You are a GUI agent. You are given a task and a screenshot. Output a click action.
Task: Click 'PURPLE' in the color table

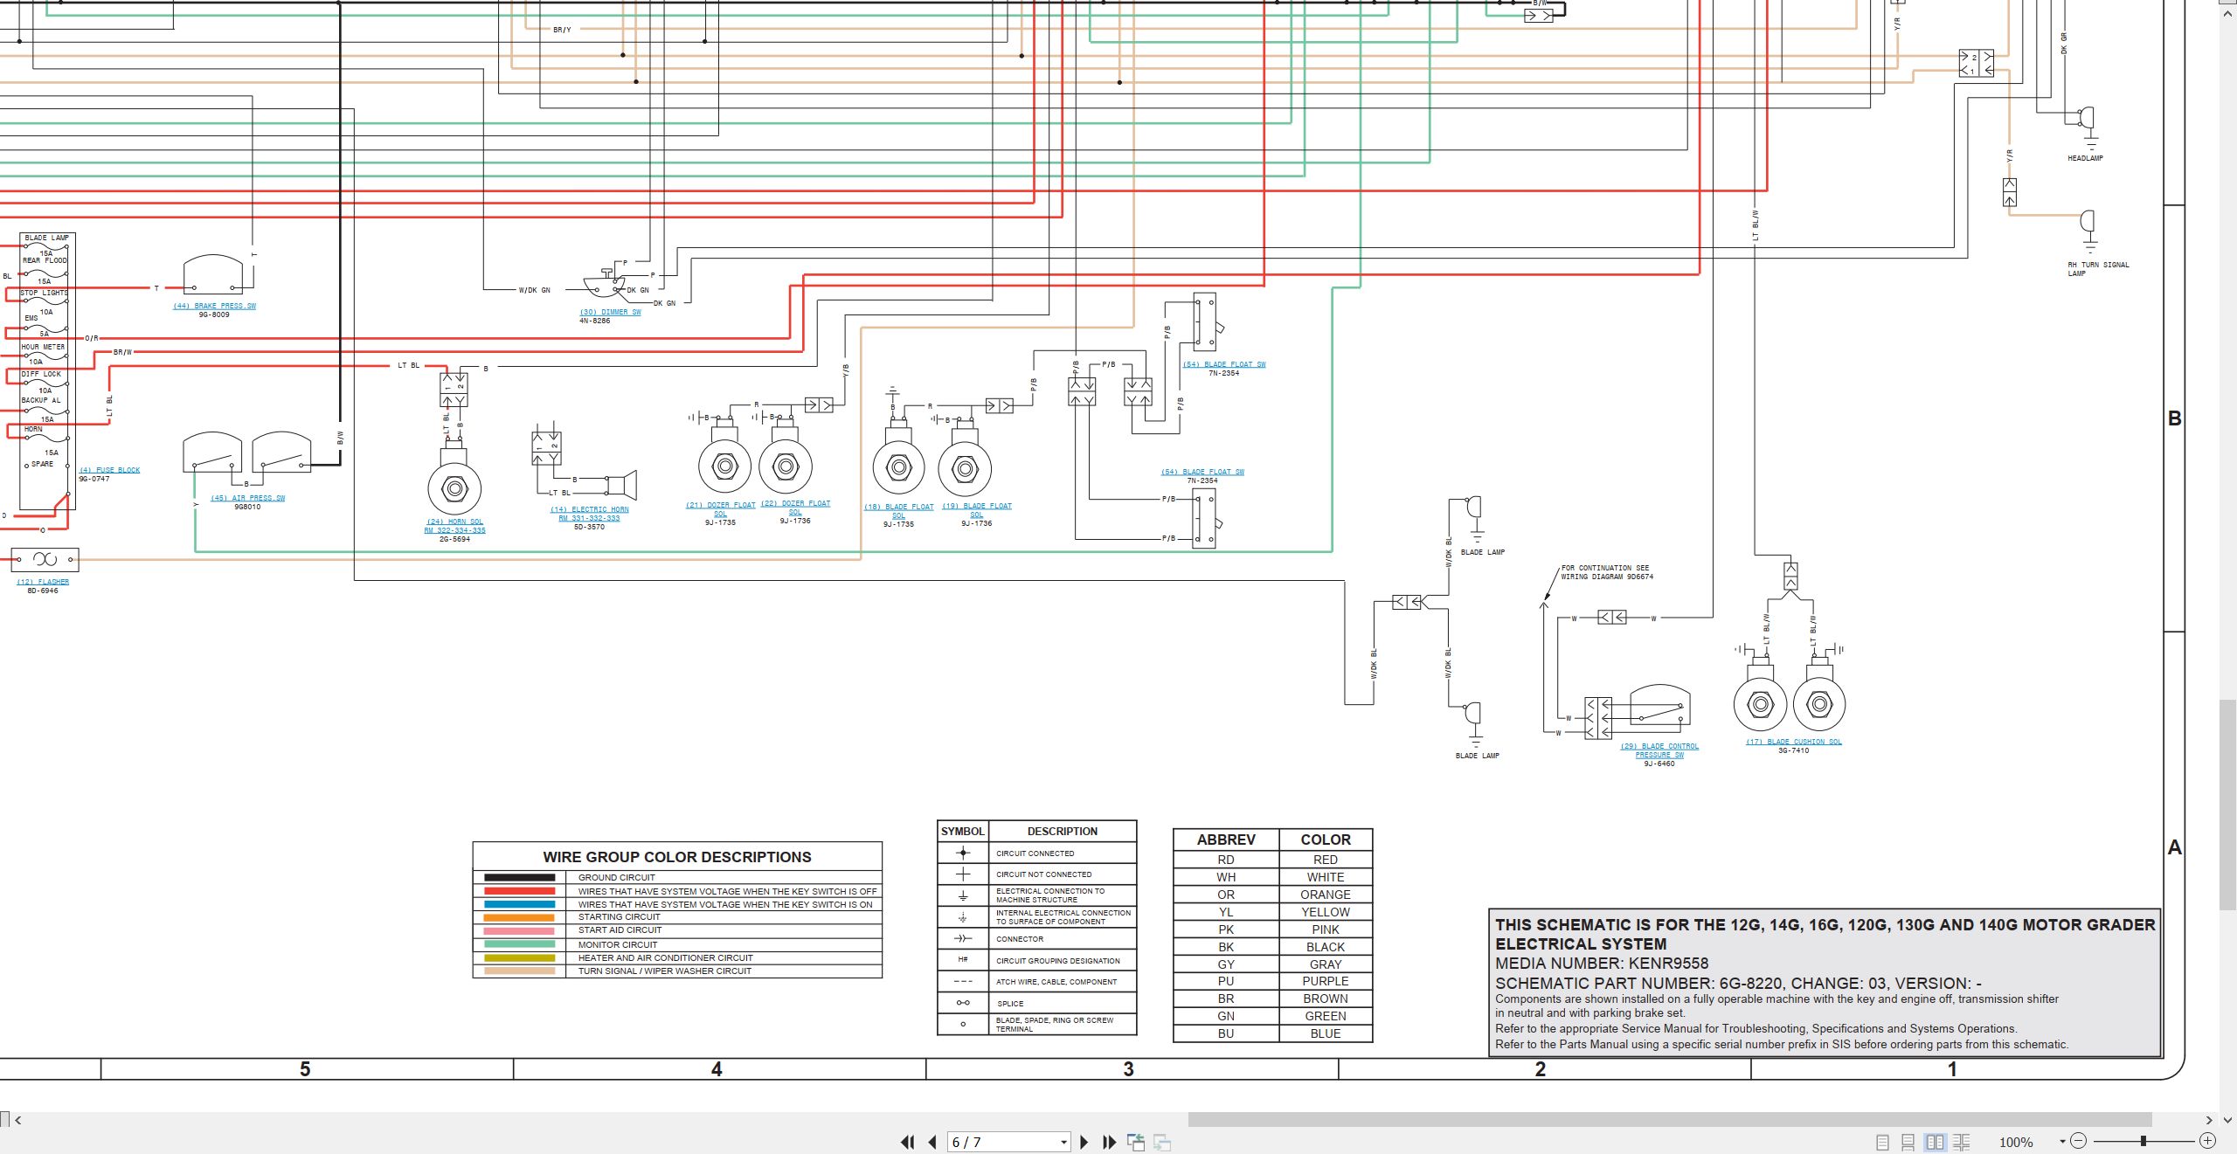[1326, 981]
